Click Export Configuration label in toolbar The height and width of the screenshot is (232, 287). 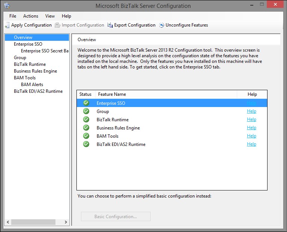tap(135, 25)
